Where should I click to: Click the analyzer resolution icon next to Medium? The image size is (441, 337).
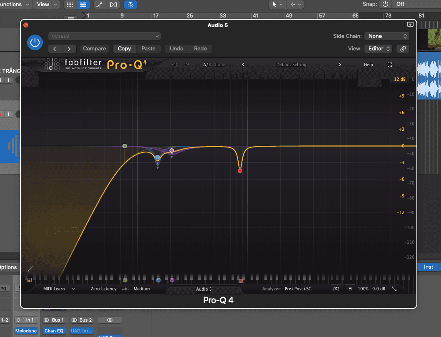[x=125, y=288]
